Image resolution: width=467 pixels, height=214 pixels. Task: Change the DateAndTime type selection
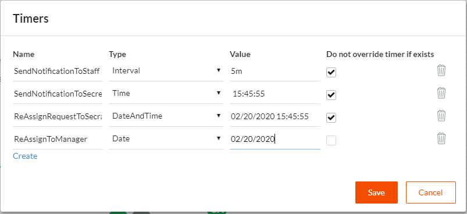[166, 116]
